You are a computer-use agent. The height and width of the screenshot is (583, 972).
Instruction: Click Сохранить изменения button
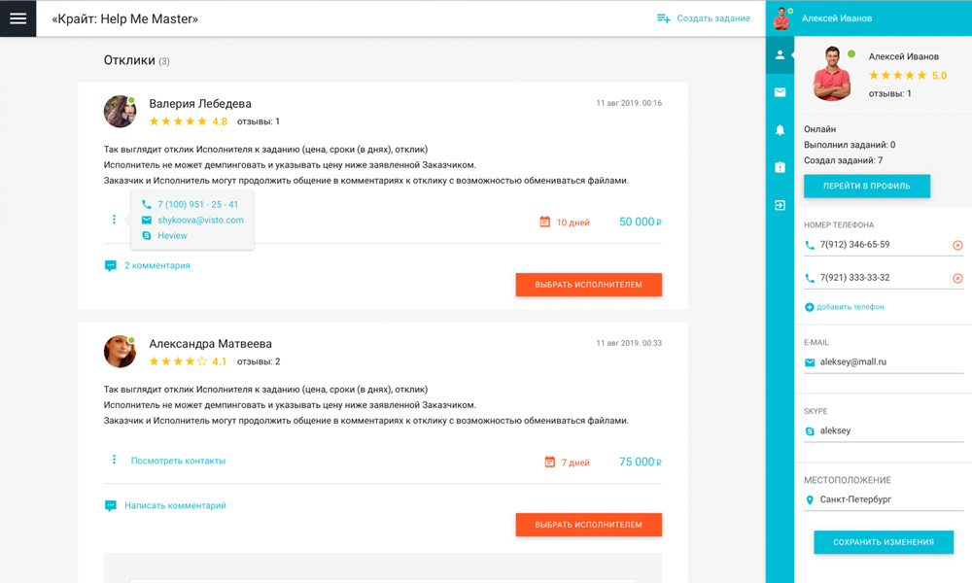click(x=883, y=542)
